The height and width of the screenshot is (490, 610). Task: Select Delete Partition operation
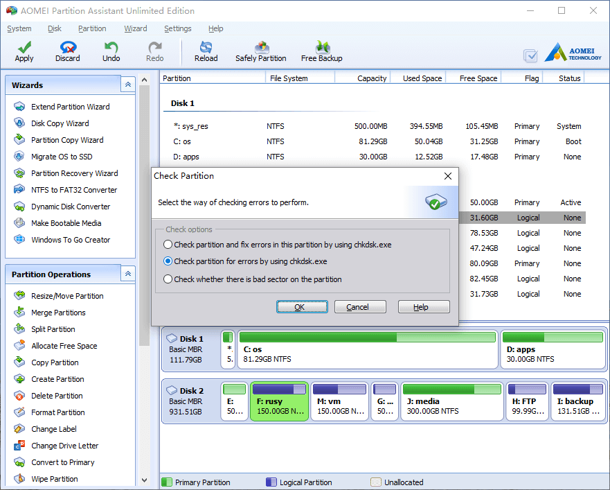(57, 396)
